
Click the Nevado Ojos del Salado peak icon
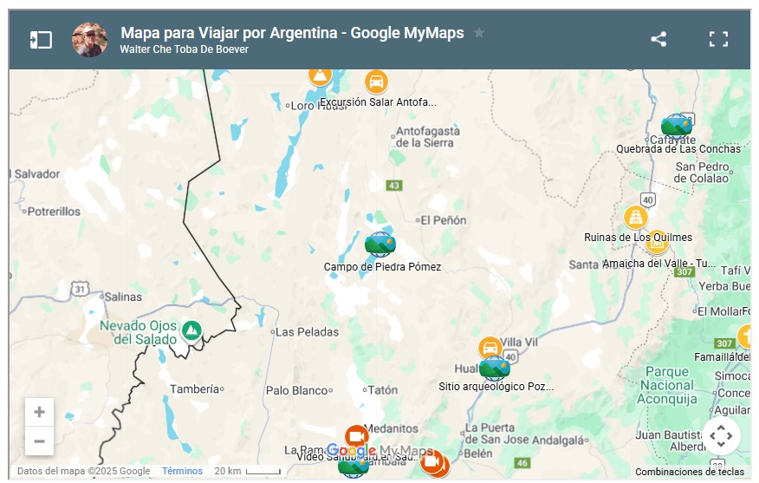191,331
